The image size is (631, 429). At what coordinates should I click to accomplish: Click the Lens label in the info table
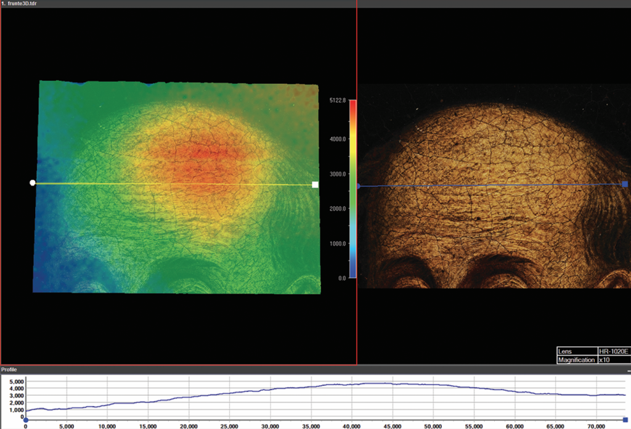point(577,351)
